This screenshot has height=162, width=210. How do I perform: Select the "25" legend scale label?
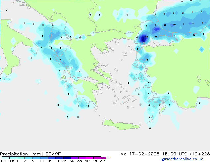point(64,161)
